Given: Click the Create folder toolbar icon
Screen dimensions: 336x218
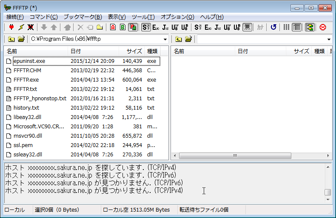Looking at the screenshot, I should click(x=100, y=27).
